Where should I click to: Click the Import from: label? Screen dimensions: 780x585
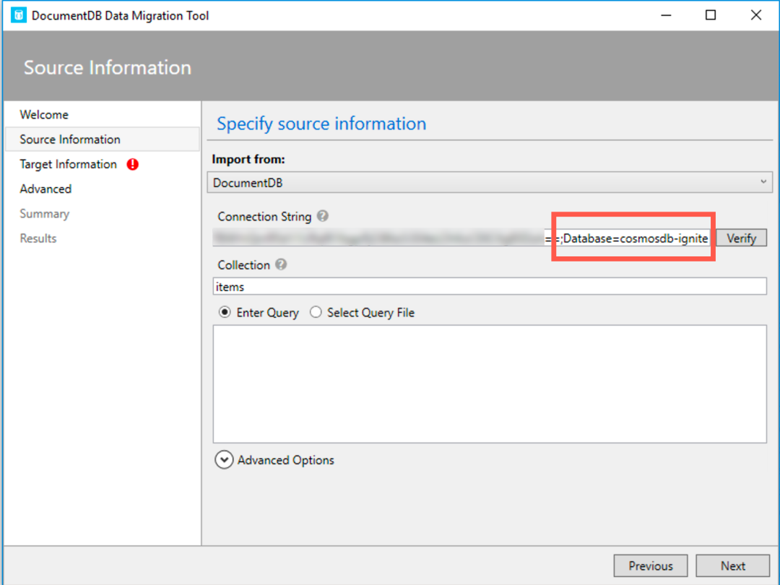248,159
